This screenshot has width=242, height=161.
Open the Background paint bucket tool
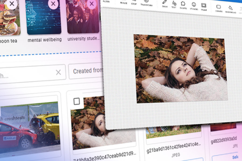point(231,9)
